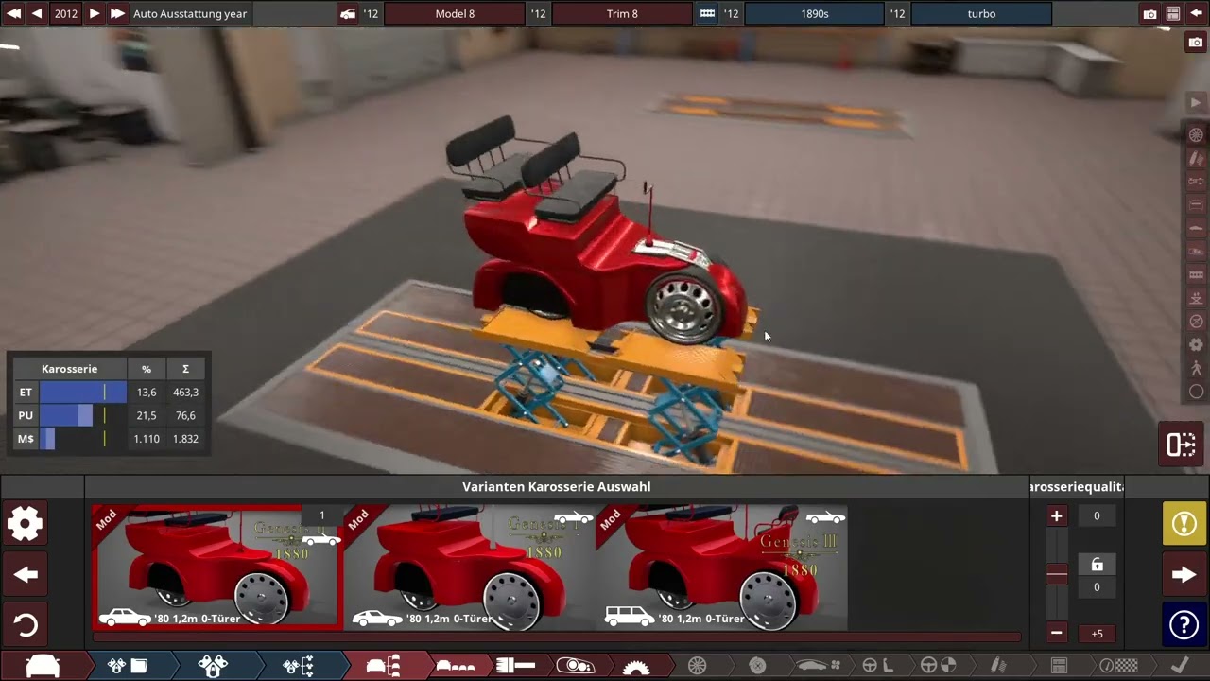1210x681 pixels.
Task: Click the engine family icon in top bar
Action: click(x=707, y=14)
